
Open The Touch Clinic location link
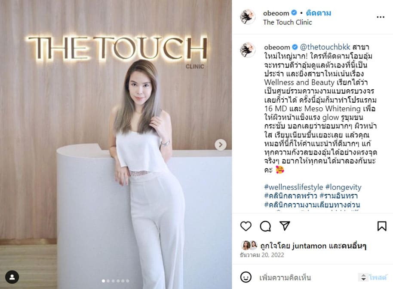coord(288,22)
